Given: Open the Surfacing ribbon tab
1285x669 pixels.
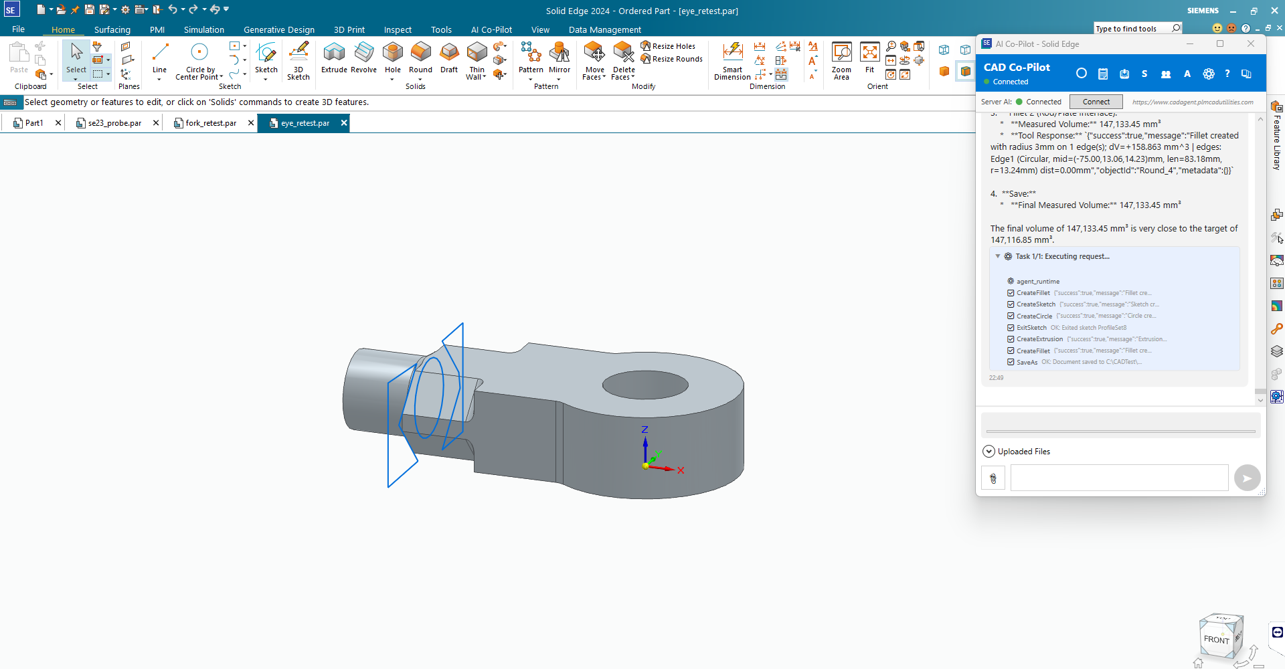Looking at the screenshot, I should [112, 29].
